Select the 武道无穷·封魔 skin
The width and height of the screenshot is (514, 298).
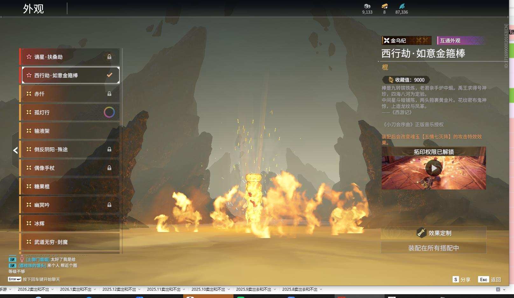pos(69,242)
